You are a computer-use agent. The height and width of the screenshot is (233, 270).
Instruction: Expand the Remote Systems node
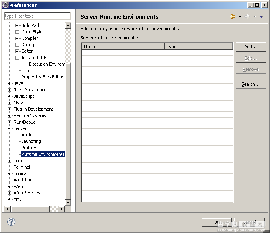(10, 115)
